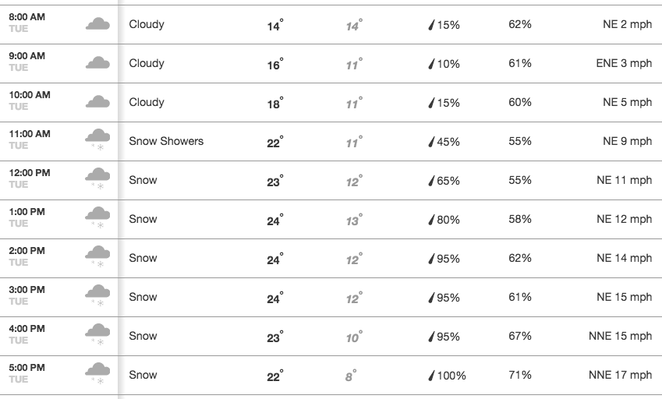Click the 8° feels-like temperature
The width and height of the screenshot is (662, 399).
(351, 376)
